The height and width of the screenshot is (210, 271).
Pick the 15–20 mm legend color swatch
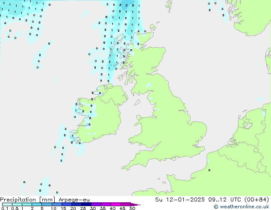click(x=67, y=204)
